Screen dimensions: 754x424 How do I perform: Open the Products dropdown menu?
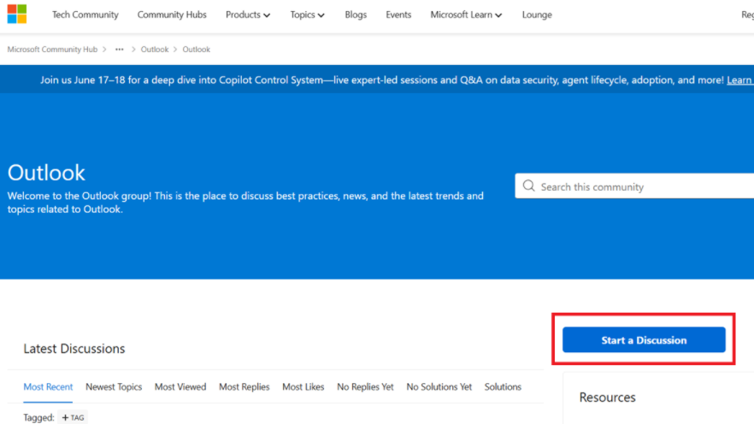248,15
